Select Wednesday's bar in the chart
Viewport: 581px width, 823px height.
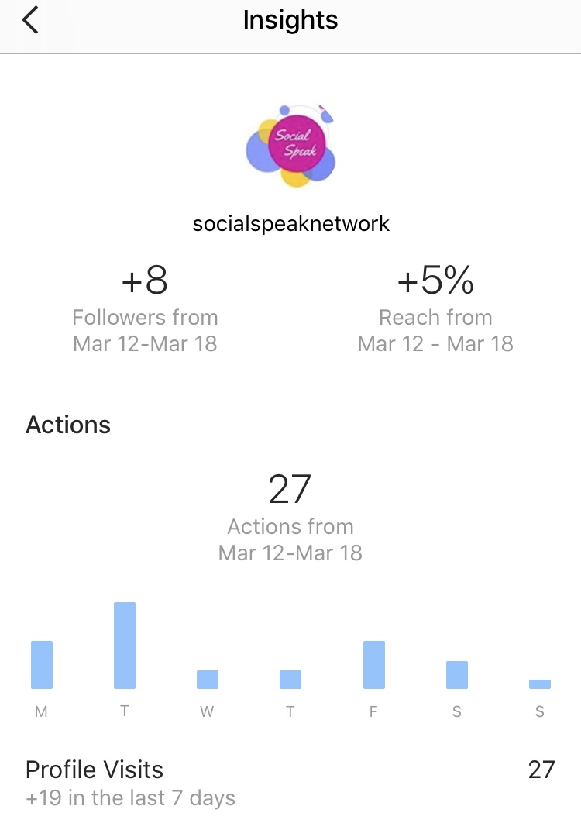pyautogui.click(x=208, y=680)
